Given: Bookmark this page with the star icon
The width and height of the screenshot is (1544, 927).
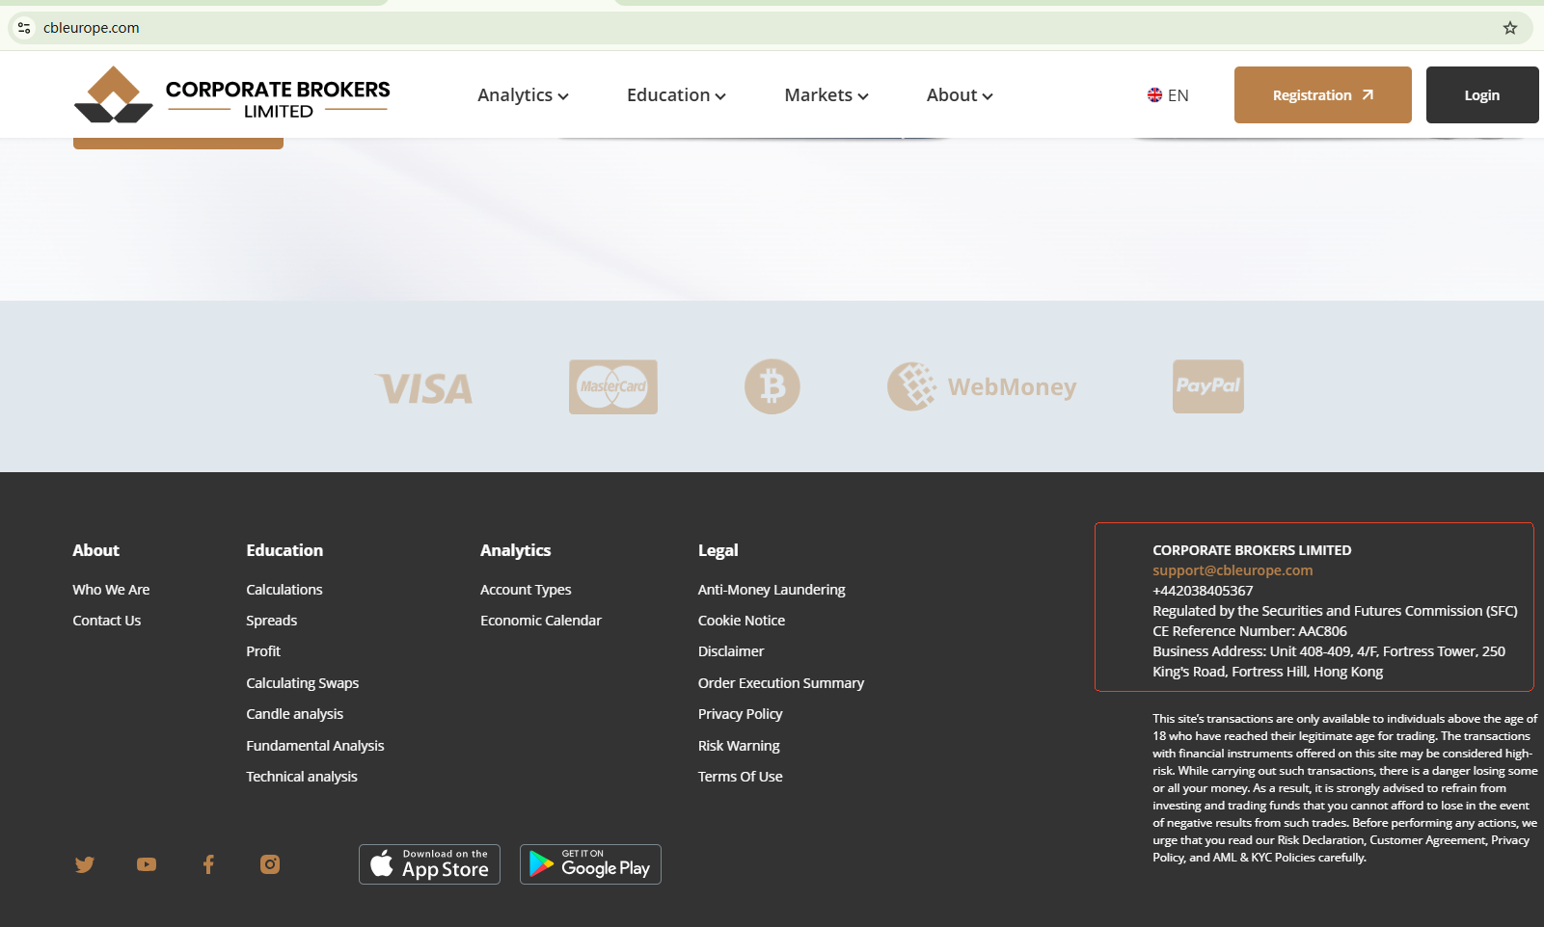Looking at the screenshot, I should click(x=1510, y=28).
